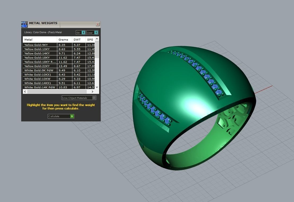
Task: Click the Use Object Materials circle icon
Action: click(94, 98)
